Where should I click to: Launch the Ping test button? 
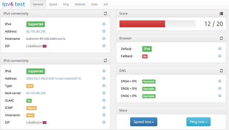click(x=199, y=122)
